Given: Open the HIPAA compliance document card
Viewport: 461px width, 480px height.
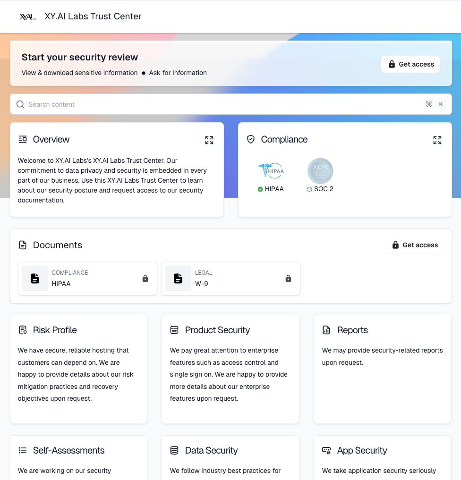Looking at the screenshot, I should (87, 278).
